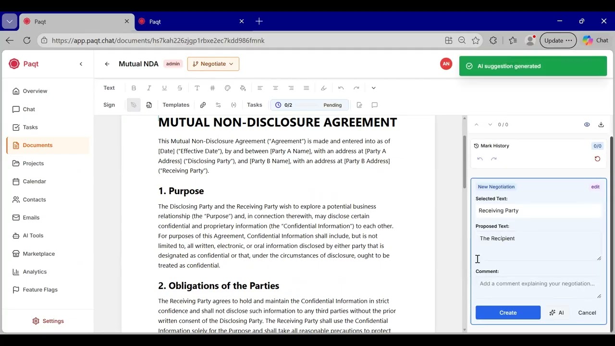Screen dimensions: 615x346
Task: Collapse the Paqt sidebar
Action: click(81, 64)
